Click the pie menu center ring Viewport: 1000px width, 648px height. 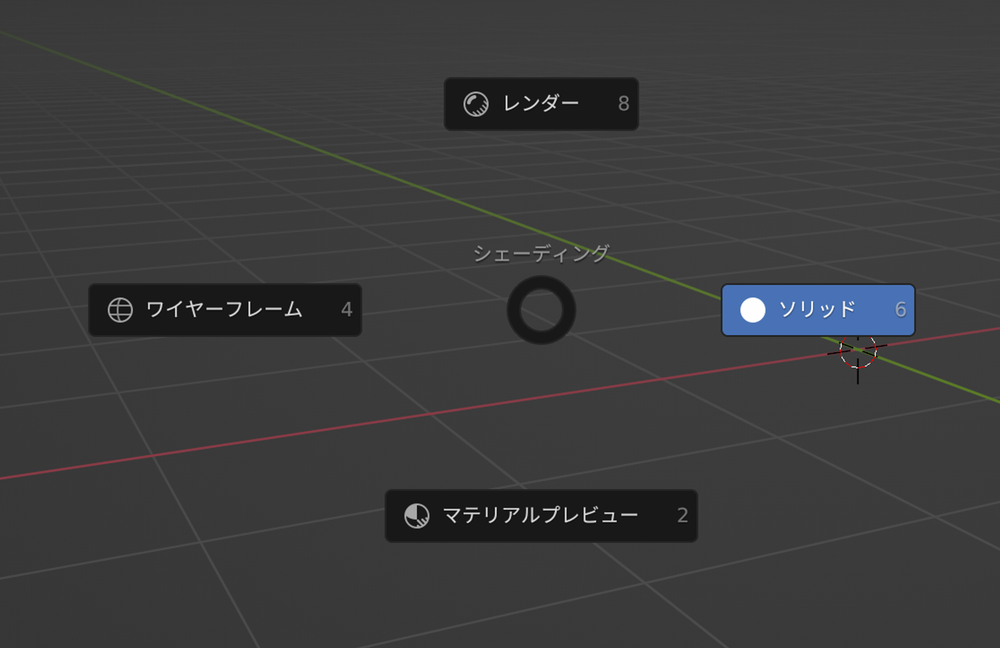541,310
